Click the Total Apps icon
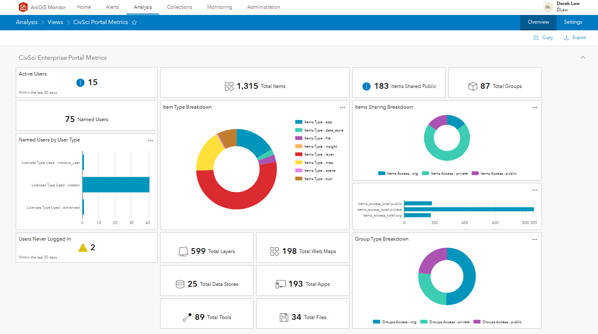Screen dimensions: 598x334 [x=280, y=284]
